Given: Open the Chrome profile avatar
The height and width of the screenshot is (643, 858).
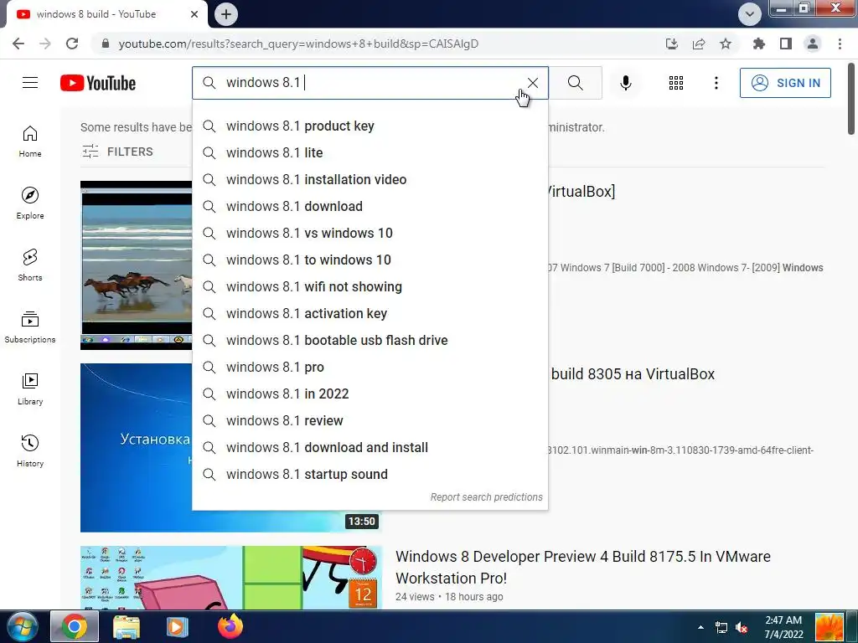Looking at the screenshot, I should tap(813, 44).
